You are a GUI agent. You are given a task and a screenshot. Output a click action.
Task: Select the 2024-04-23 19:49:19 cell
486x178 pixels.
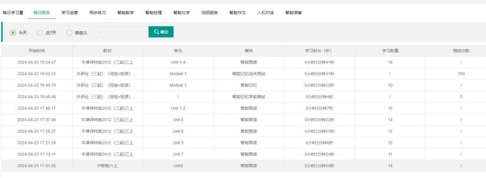[x=36, y=85]
